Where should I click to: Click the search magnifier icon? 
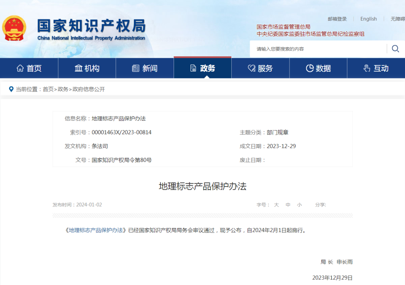(395, 49)
